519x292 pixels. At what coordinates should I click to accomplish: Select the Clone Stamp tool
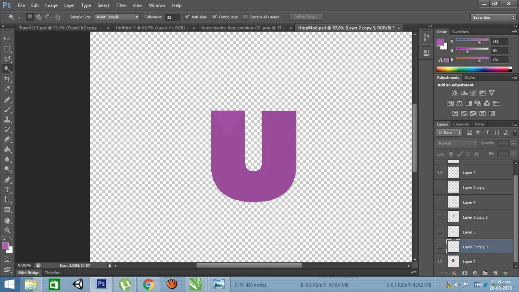(7, 120)
